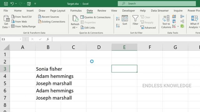The height and width of the screenshot is (112, 200).
Task: Click From Table/Range button
Action: 23,26
